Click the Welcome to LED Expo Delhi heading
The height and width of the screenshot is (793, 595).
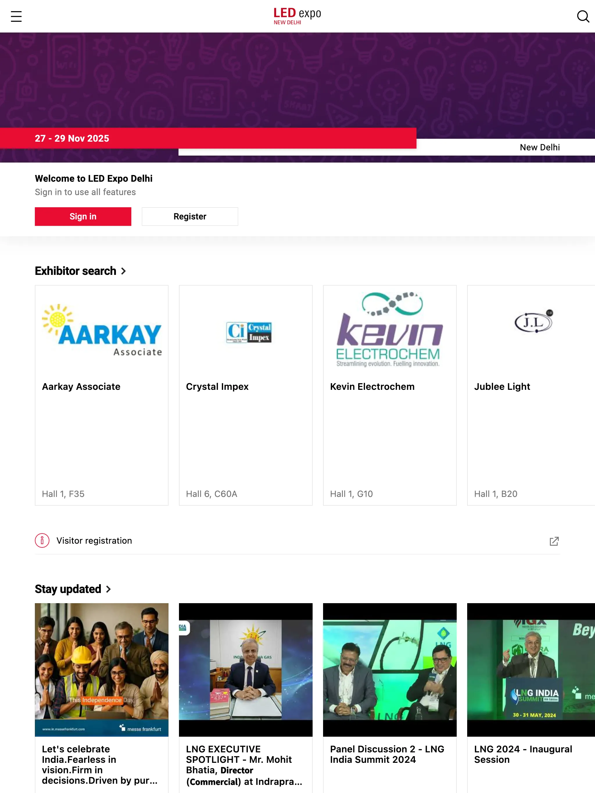tap(94, 179)
